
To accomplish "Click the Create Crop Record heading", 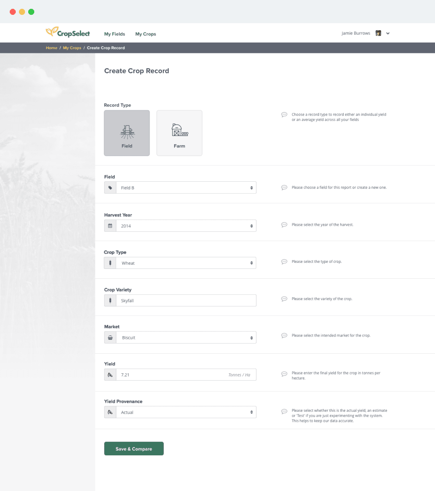I will tap(137, 71).
